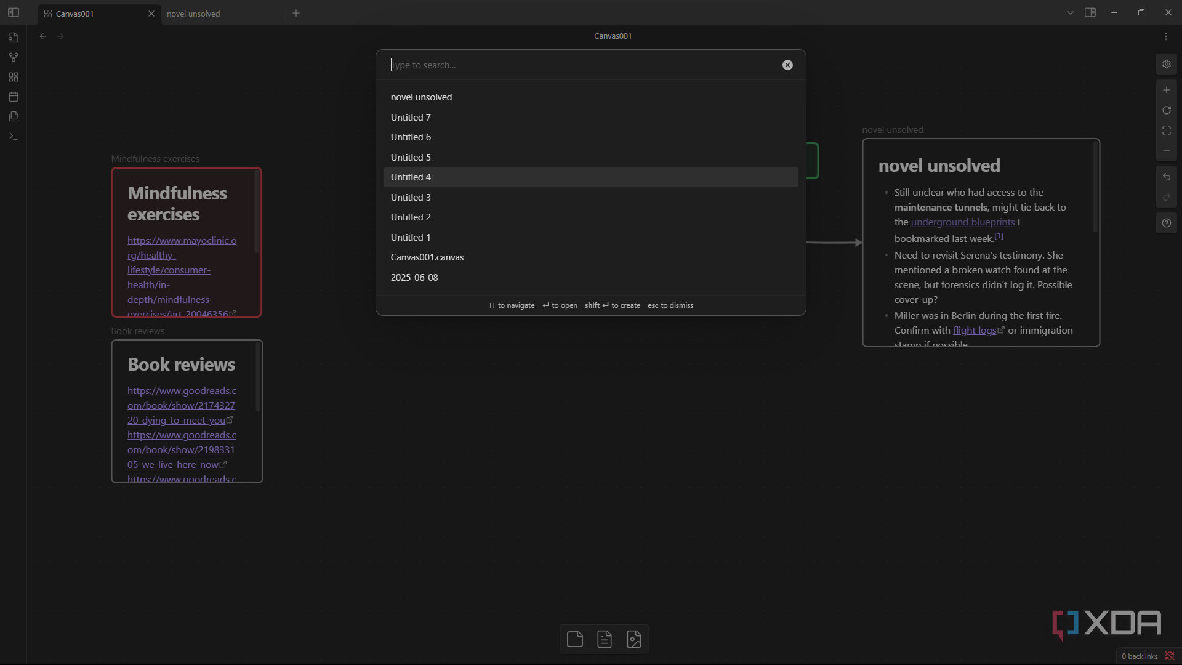Viewport: 1182px width, 665px height.
Task: Open mayoclinic mindfulness exercises link
Action: 182,277
